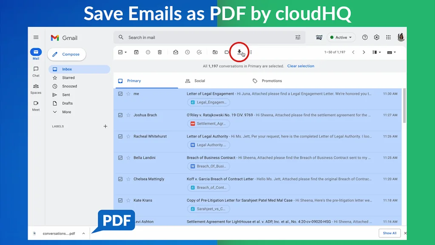Open the Move to folder icon
435x245 pixels.
click(215, 52)
